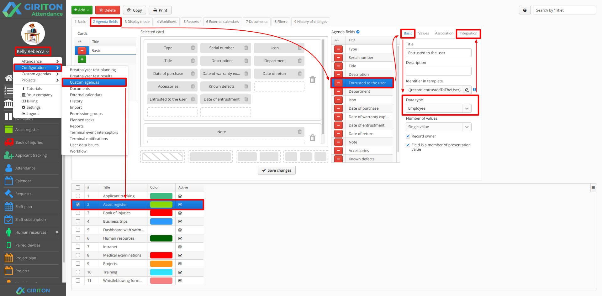Screen dimensions: 602x296
Task: Toggle Field is member of presentation value
Action: (x=408, y=145)
